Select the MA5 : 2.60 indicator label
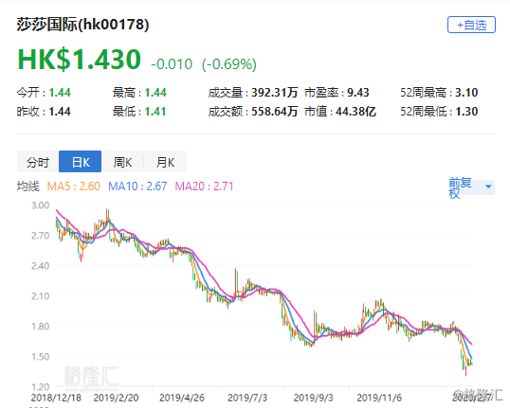The image size is (510, 408). (x=74, y=186)
